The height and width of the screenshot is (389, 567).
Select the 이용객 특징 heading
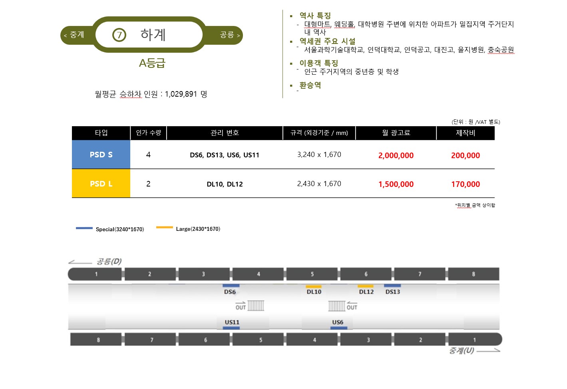pos(319,63)
